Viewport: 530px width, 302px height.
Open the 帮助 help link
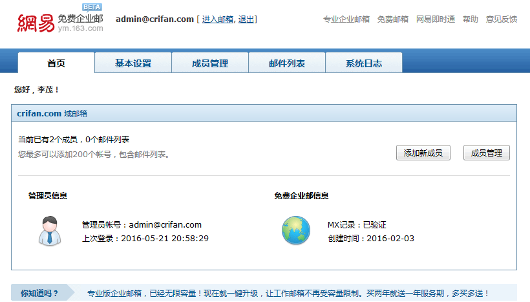pyautogui.click(x=471, y=19)
